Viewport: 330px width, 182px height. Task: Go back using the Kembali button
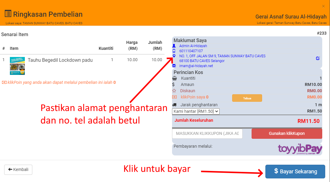[x=18, y=169]
